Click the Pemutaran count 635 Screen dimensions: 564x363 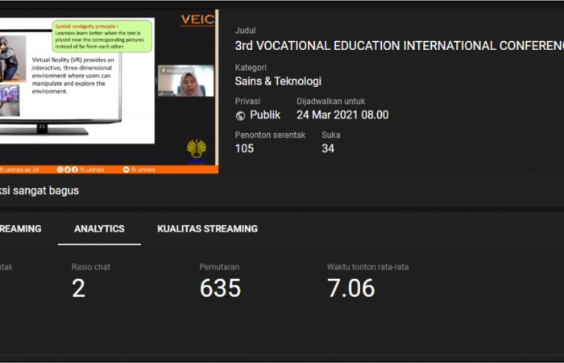(x=220, y=288)
